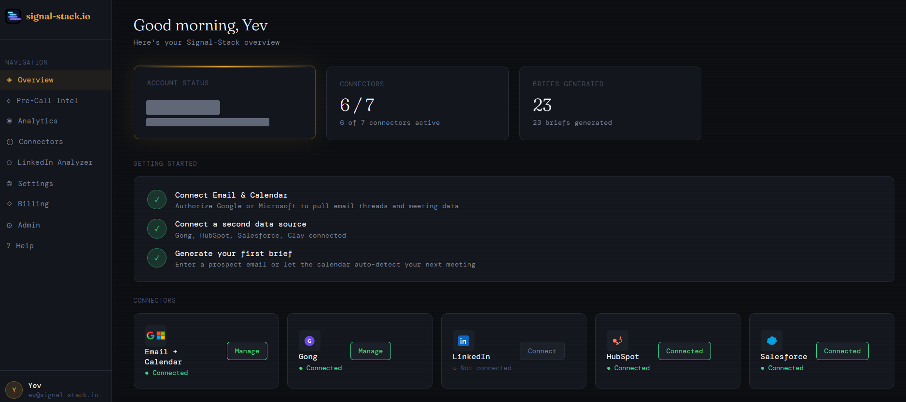
Task: Connect the LinkedIn connector
Action: pos(542,351)
